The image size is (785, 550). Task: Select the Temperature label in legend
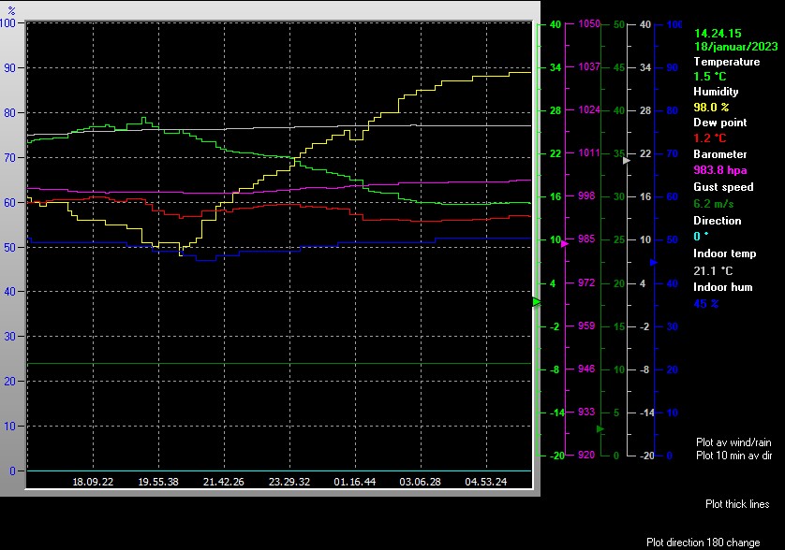pos(726,62)
